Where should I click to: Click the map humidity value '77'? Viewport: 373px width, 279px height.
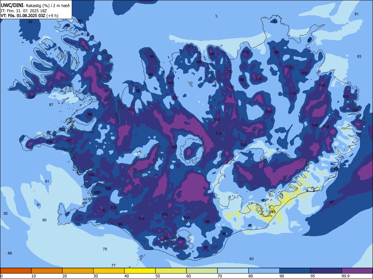click(113, 266)
